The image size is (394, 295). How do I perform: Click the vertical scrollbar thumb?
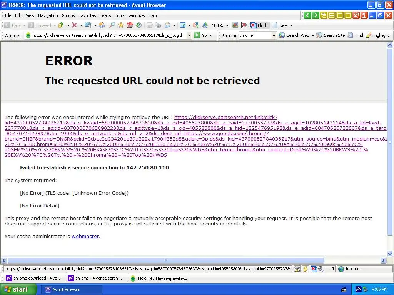pos(390,142)
